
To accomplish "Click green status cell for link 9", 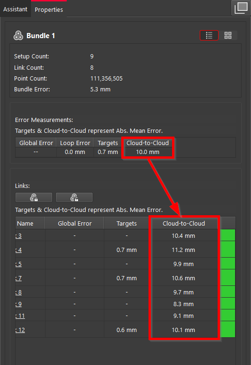I will (x=227, y=304).
